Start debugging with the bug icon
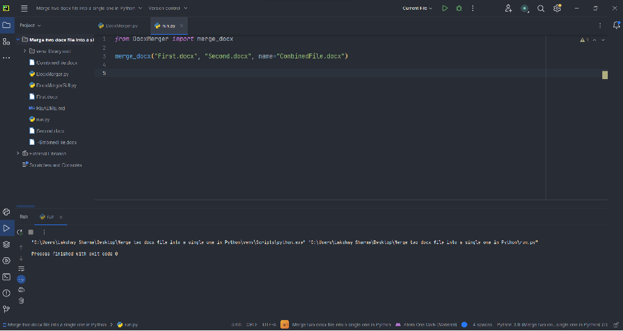The width and height of the screenshot is (623, 331). tap(459, 8)
